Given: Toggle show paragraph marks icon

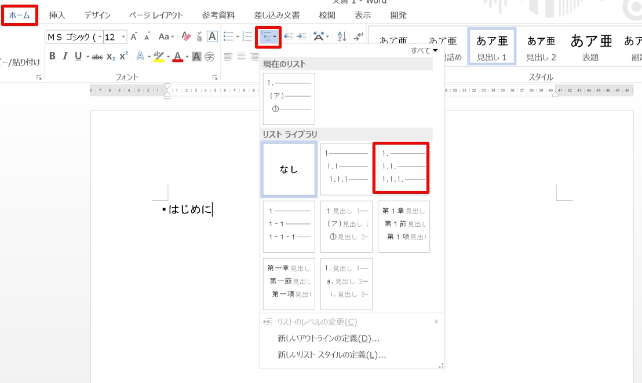Looking at the screenshot, I should 358,37.
